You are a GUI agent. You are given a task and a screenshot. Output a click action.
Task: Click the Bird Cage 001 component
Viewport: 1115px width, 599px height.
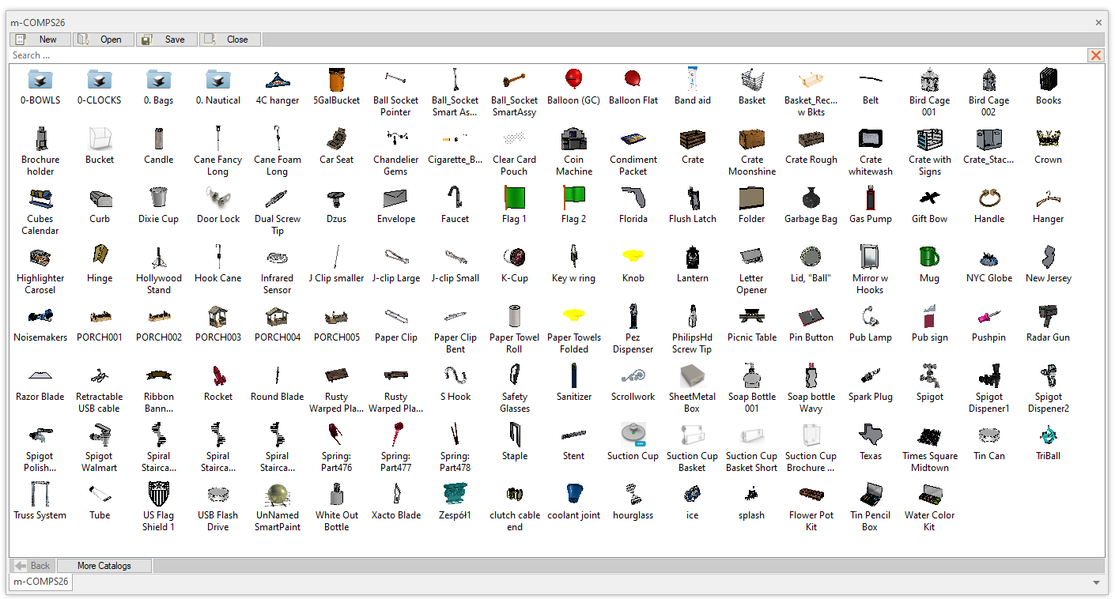point(929,80)
